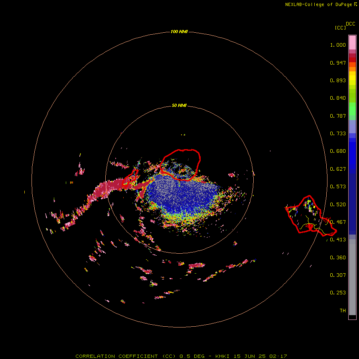The width and height of the screenshot is (359, 359).
Task: Click the TH threshold label
Action: click(x=343, y=310)
